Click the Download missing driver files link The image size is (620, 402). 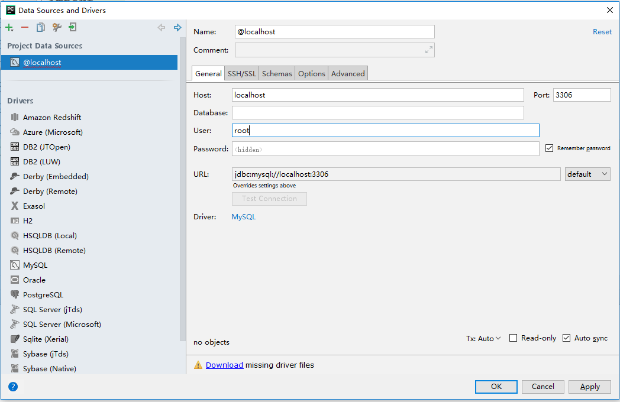(224, 365)
